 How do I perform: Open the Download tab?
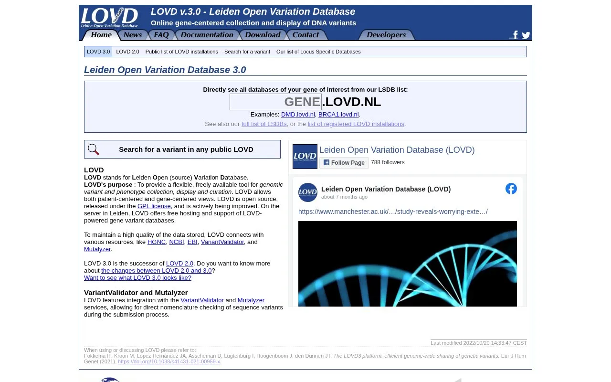click(263, 35)
